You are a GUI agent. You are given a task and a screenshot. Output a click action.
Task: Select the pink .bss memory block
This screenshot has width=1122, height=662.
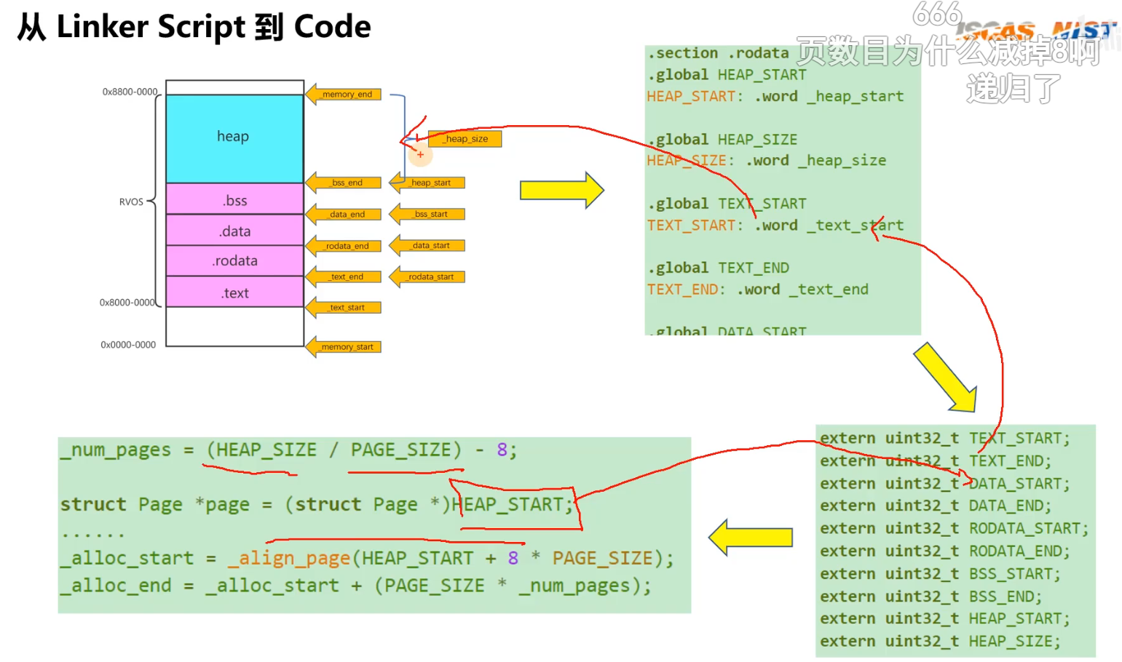click(x=234, y=199)
